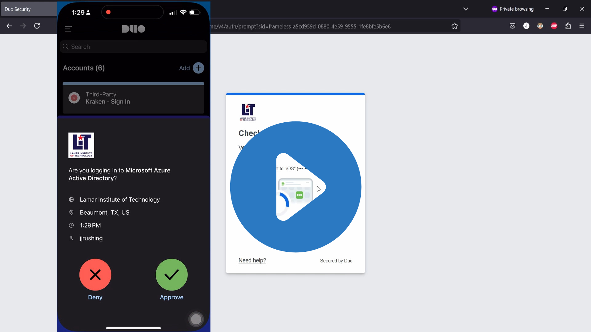Click the Accounts (6) heading
The height and width of the screenshot is (332, 591).
84,68
